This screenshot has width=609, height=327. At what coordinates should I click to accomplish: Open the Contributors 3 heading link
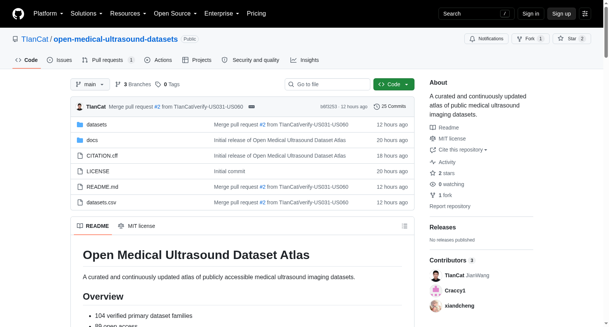pyautogui.click(x=452, y=261)
